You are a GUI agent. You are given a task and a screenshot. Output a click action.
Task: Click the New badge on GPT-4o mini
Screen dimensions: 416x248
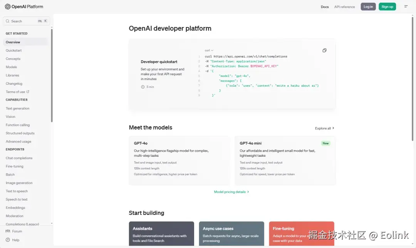coord(325,143)
